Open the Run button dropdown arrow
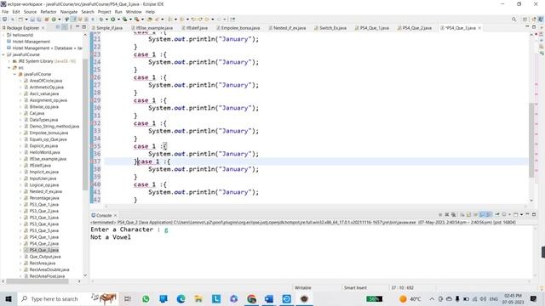Image resolution: width=545 pixels, height=306 pixels. click(x=118, y=20)
